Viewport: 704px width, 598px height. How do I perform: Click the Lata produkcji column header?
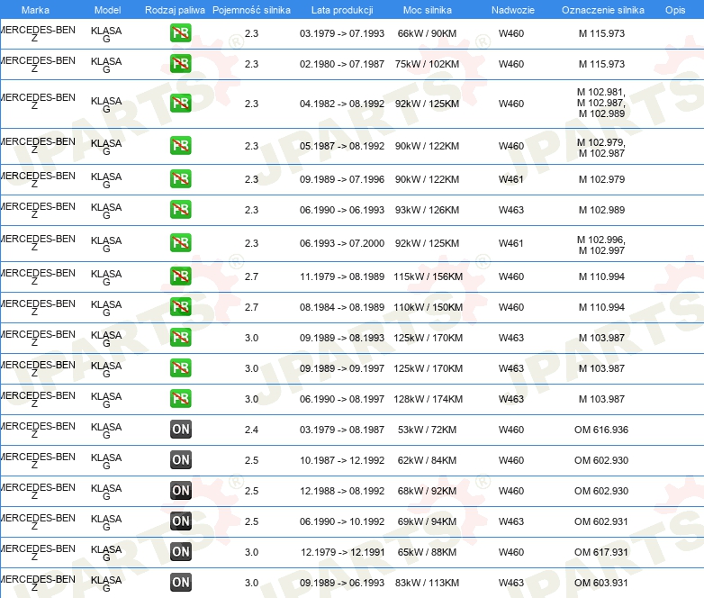(x=341, y=10)
